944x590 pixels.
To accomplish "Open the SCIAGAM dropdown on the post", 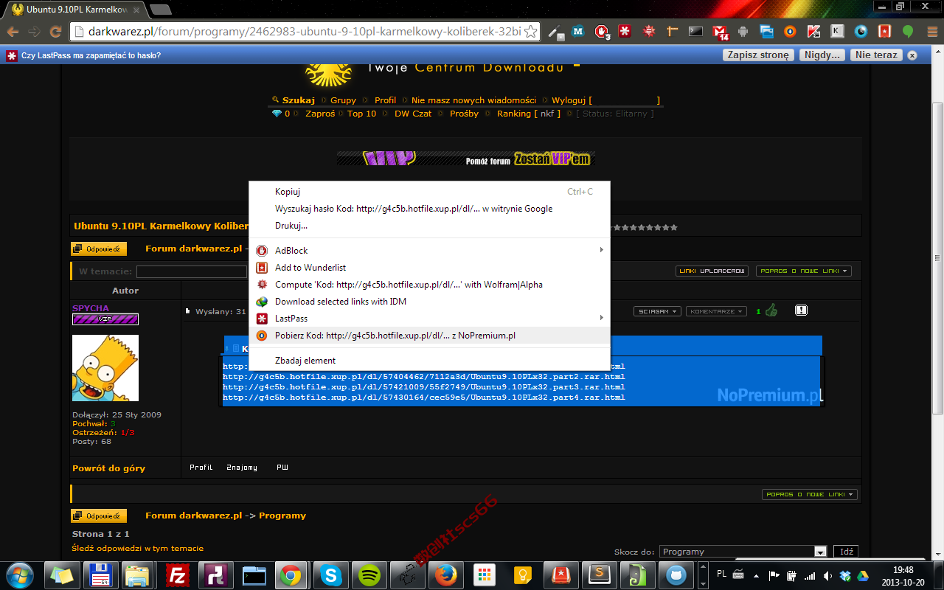I will (x=657, y=311).
